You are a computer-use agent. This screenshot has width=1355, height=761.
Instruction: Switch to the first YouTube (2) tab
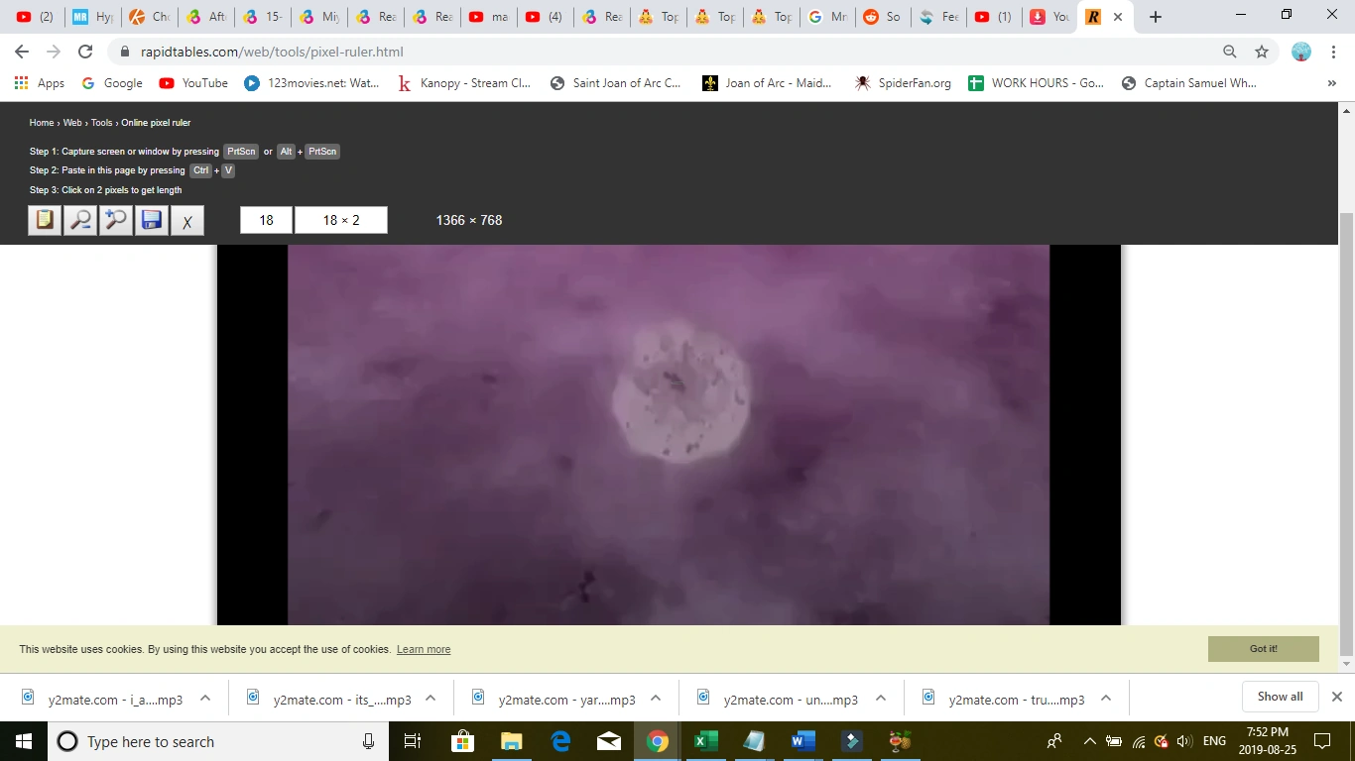35,17
